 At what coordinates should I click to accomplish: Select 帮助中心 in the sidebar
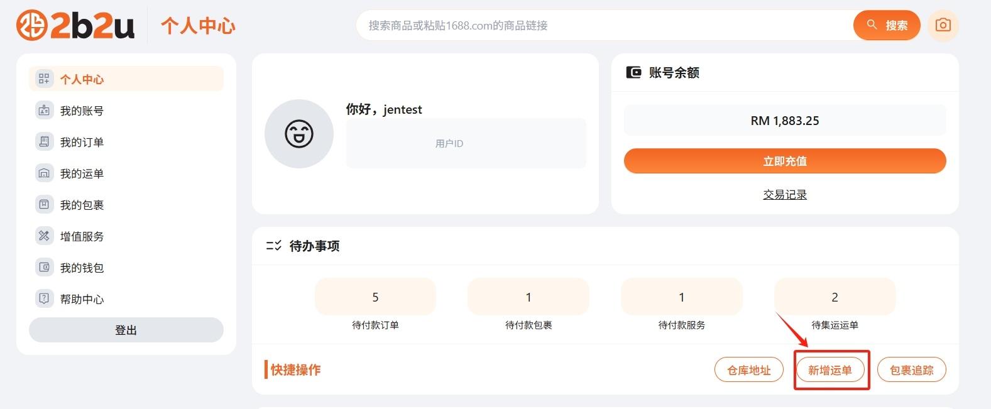pyautogui.click(x=82, y=299)
